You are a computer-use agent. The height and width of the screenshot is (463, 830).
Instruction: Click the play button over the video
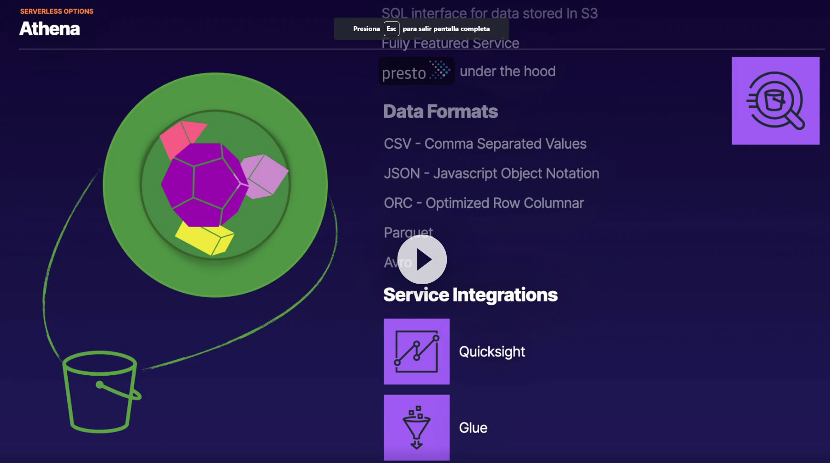point(422,260)
